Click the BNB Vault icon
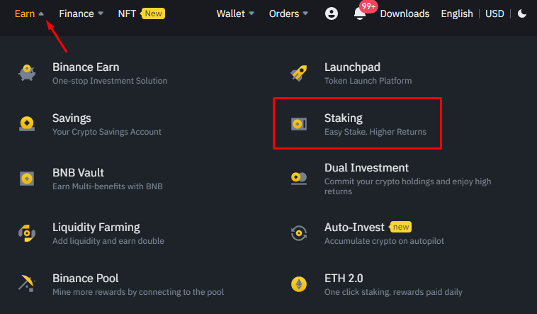Screen dimensions: 537x314 pyautogui.click(x=27, y=179)
